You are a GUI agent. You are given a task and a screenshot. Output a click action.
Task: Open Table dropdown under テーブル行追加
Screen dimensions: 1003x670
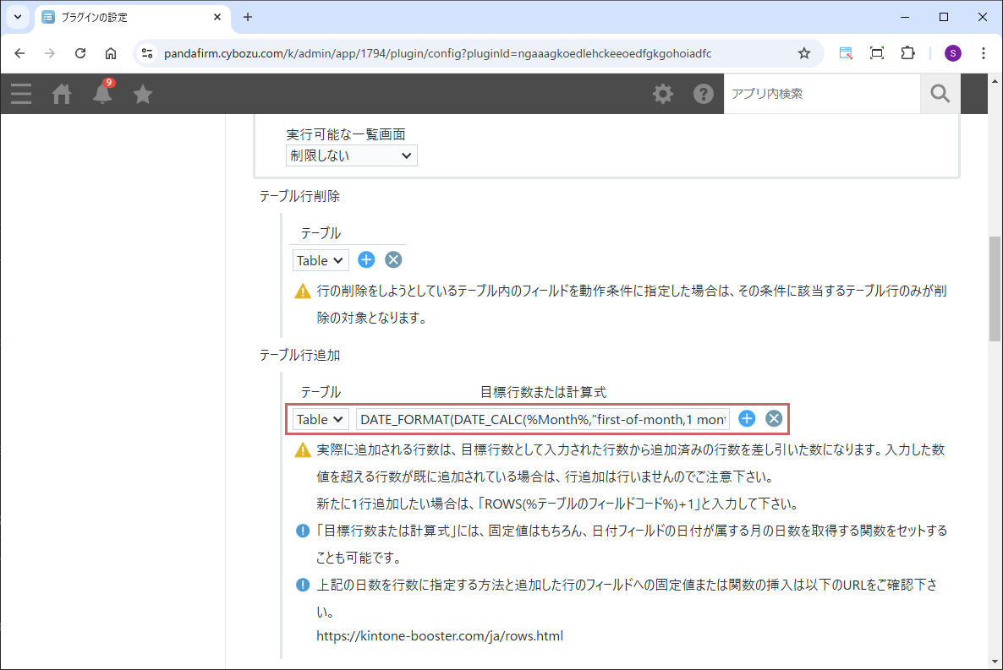tap(321, 419)
